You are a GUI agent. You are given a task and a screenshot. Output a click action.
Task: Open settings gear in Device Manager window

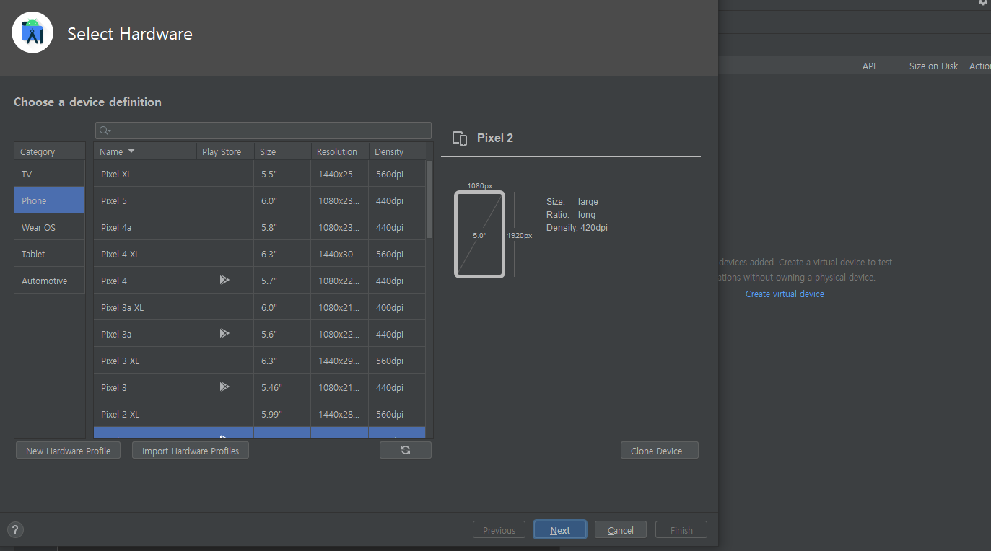coord(983,3)
